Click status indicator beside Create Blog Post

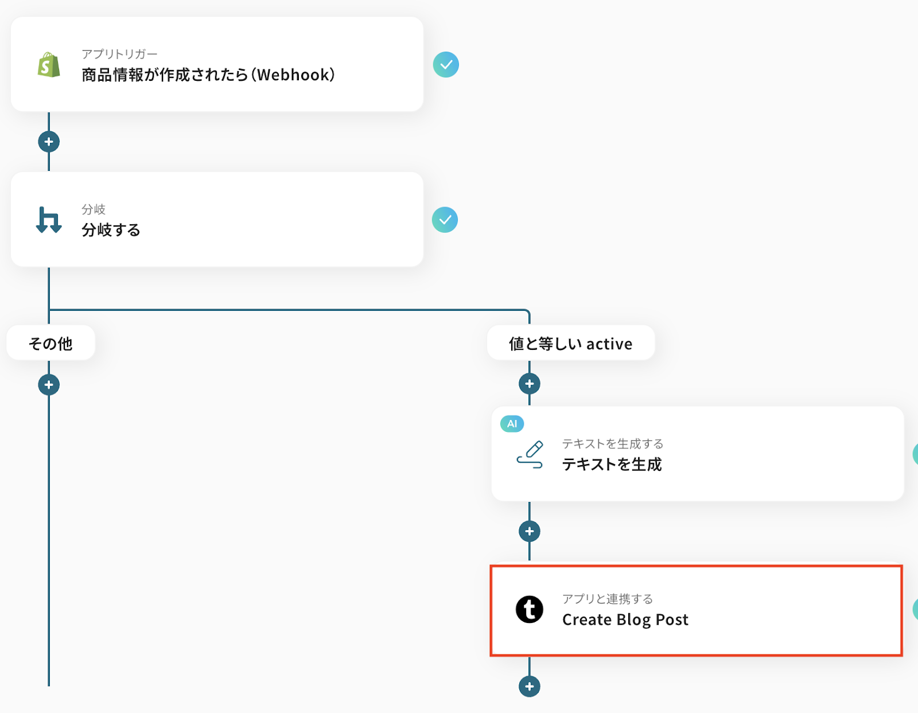[915, 609]
